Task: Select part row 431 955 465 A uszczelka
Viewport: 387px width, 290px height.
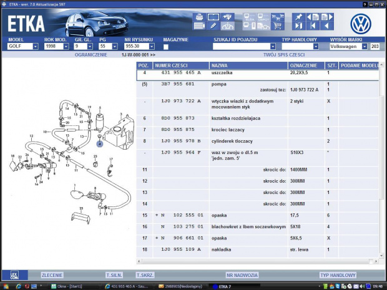Action: (x=257, y=75)
